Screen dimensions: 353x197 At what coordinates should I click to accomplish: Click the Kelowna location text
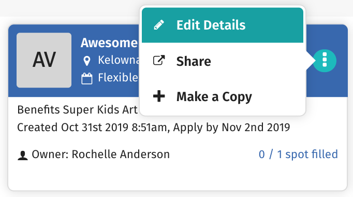(x=119, y=60)
